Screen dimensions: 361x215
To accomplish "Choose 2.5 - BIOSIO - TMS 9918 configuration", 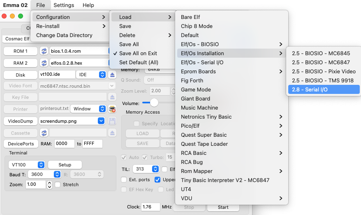I will pos(324,80).
